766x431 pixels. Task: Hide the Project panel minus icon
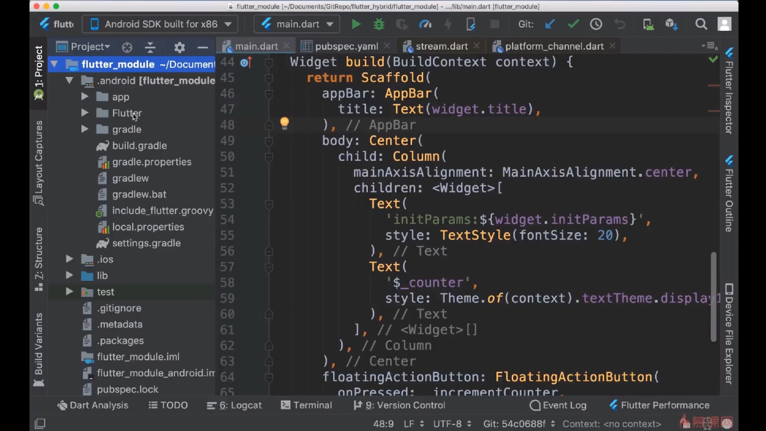tap(203, 47)
